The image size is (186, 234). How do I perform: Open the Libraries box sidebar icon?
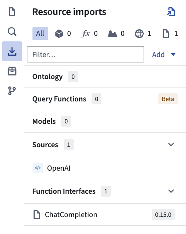click(12, 71)
